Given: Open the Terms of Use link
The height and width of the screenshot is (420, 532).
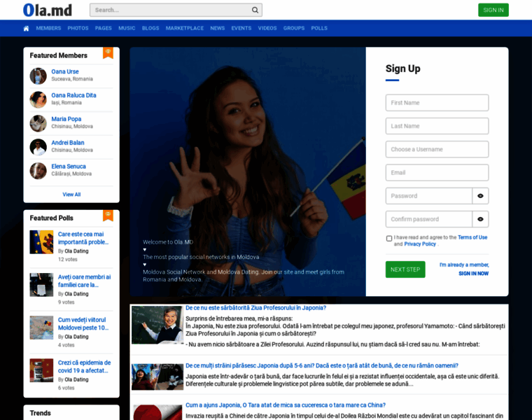Looking at the screenshot, I should [472, 237].
